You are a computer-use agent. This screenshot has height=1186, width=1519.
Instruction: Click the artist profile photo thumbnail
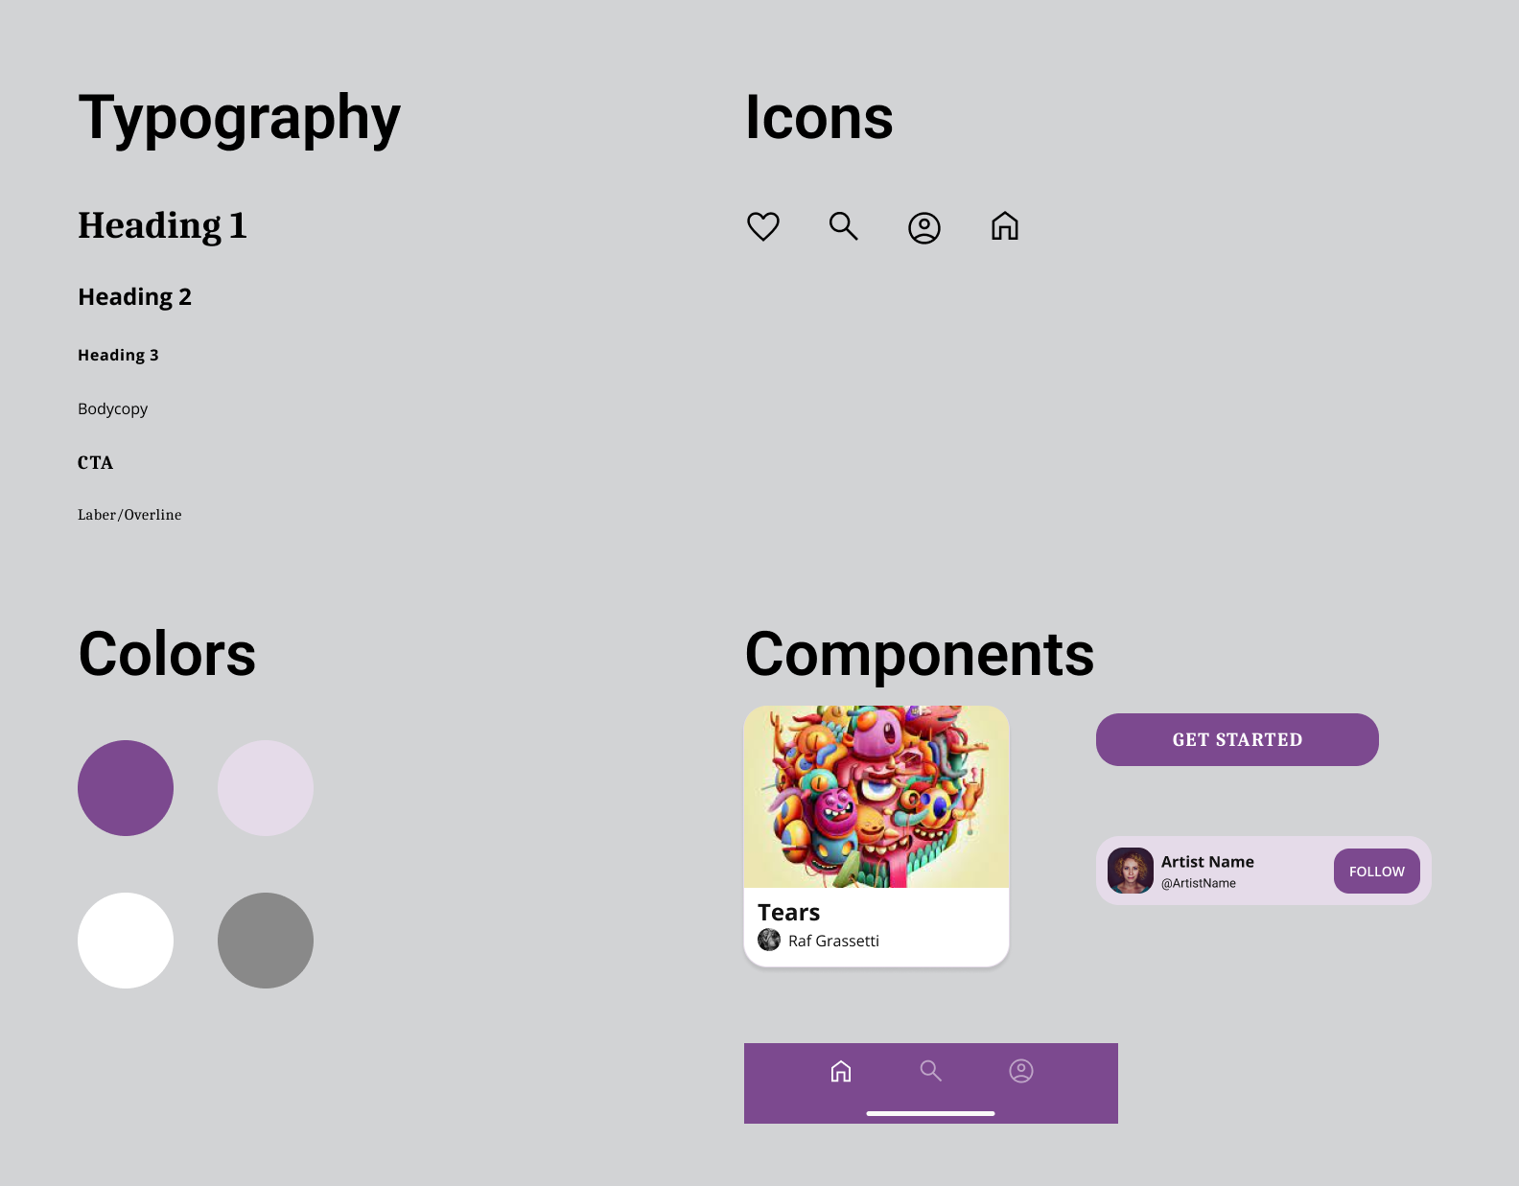(x=1131, y=871)
